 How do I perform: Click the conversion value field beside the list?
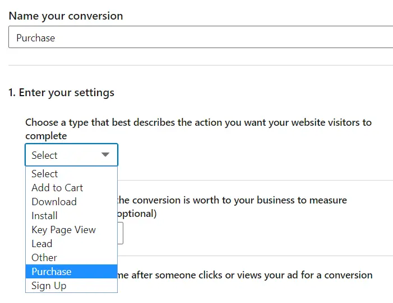tap(121, 233)
